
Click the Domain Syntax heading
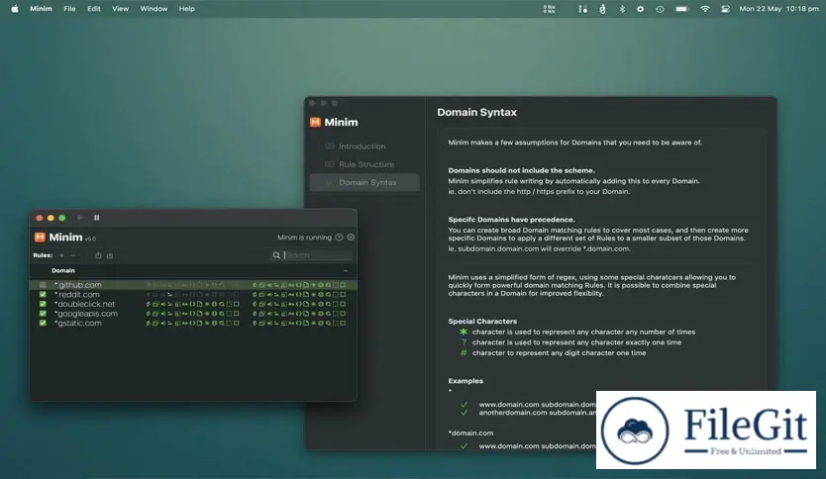[x=476, y=112]
